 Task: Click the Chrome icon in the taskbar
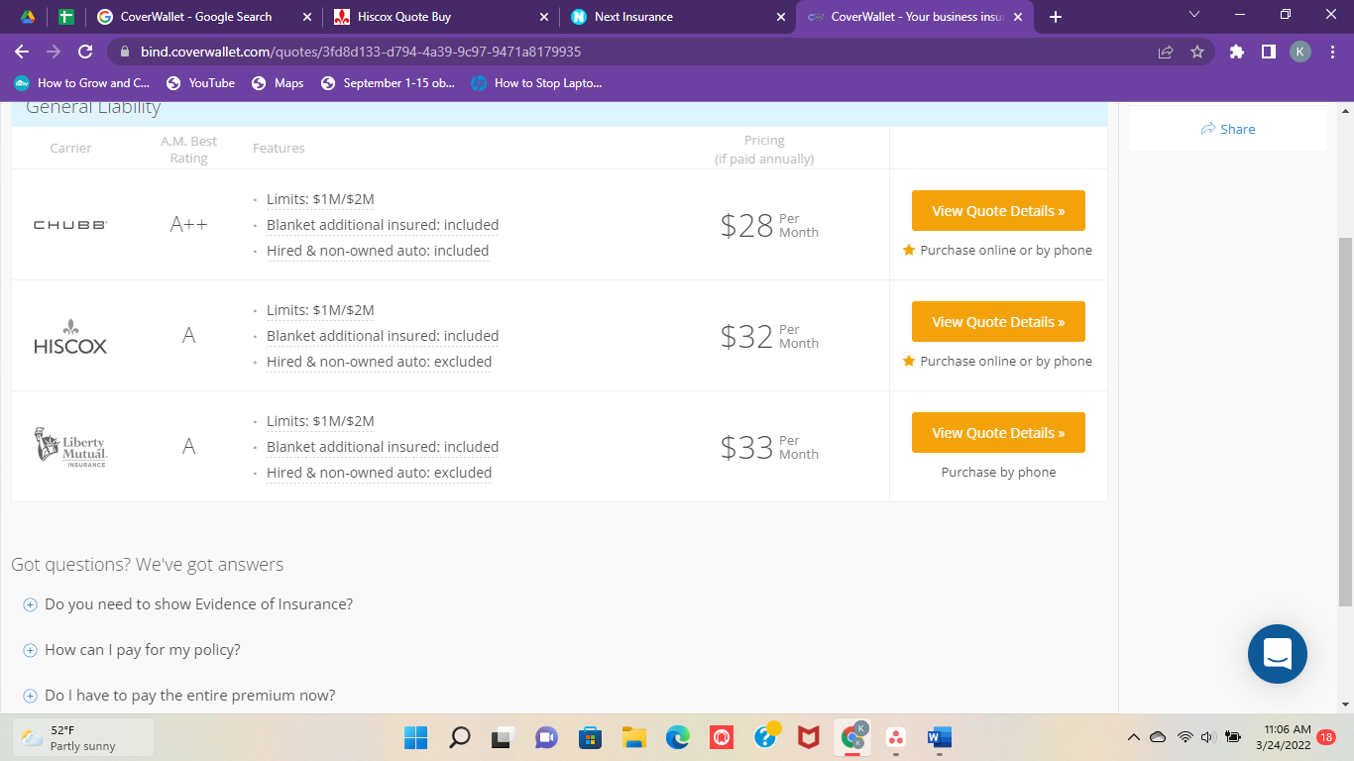[x=852, y=737]
